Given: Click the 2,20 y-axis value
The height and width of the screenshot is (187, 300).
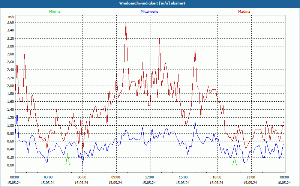Looking at the screenshot, I should pos(10,78).
